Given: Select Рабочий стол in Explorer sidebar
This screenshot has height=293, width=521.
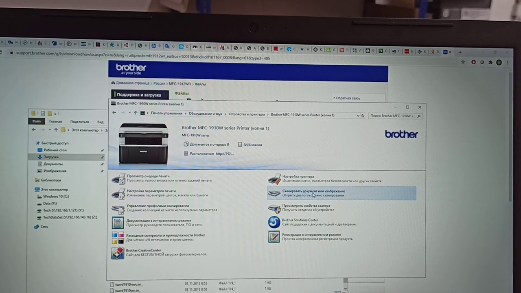Looking at the screenshot, I should pos(55,150).
